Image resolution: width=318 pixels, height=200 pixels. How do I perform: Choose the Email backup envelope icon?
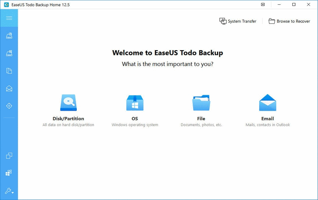tap(267, 103)
